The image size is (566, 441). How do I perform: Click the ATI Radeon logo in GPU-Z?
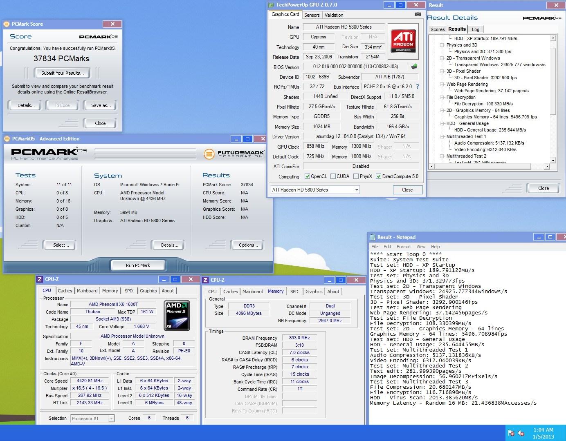pos(404,40)
